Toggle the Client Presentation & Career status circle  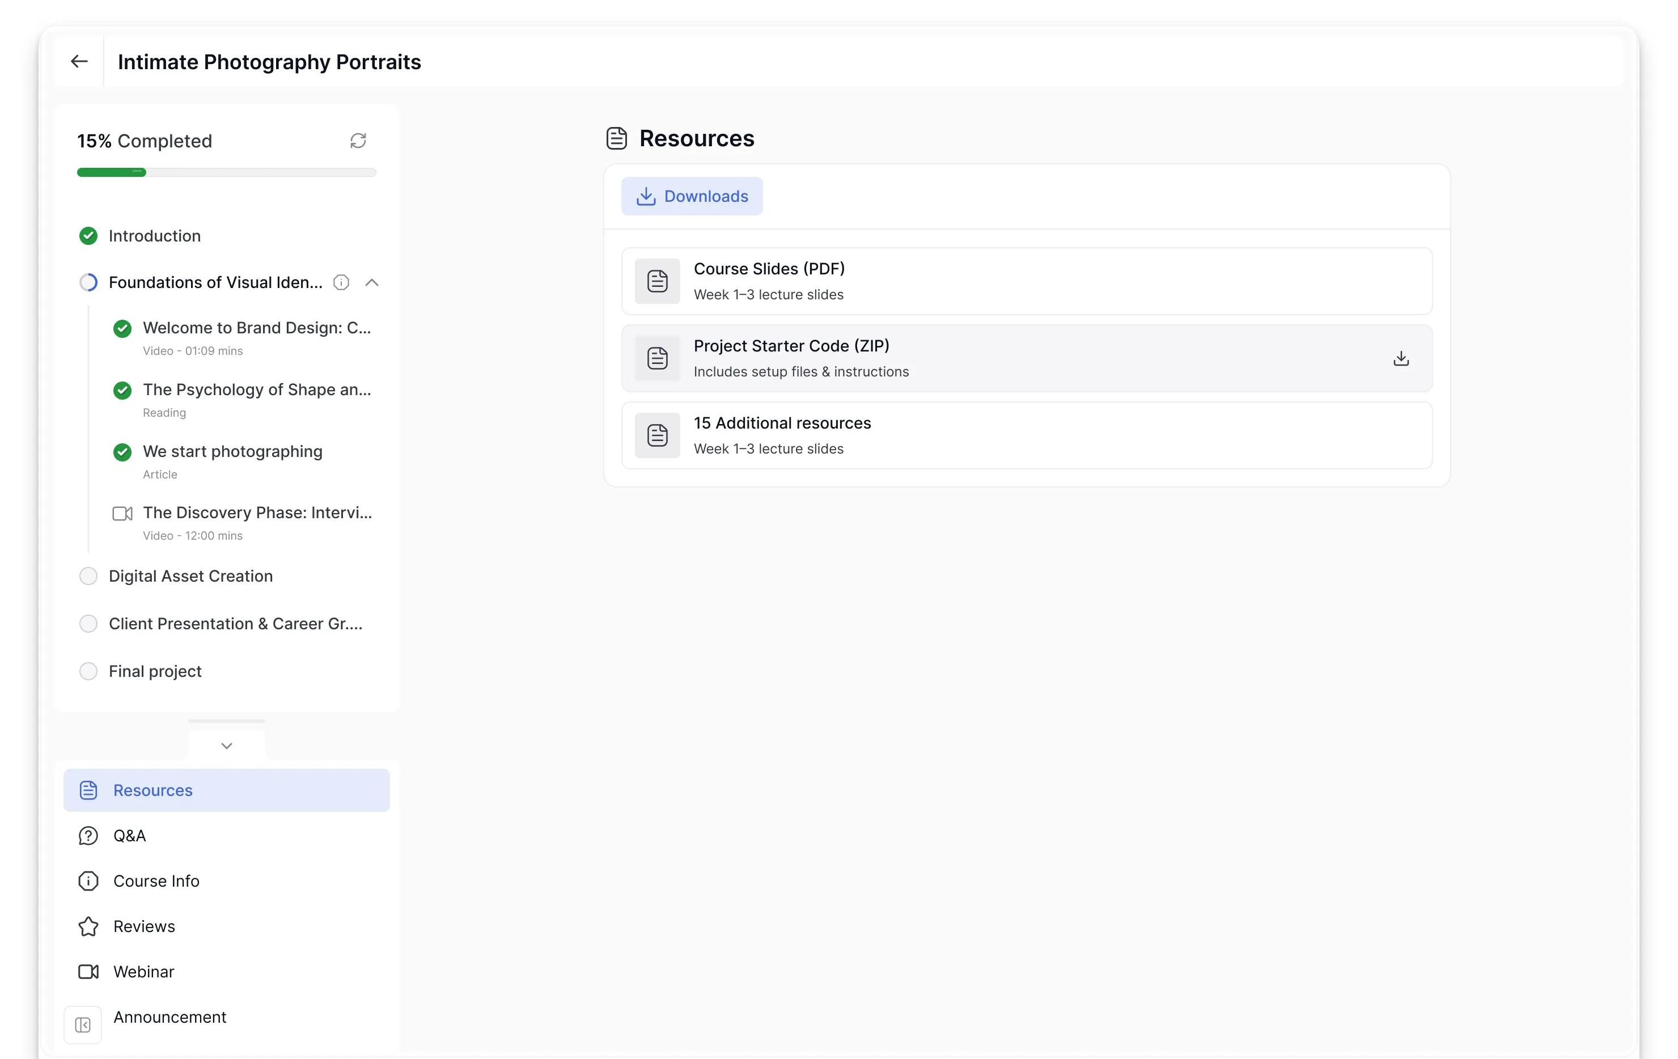coord(88,624)
